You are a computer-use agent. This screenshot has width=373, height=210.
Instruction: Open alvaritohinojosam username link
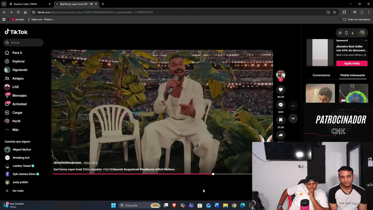pyautogui.click(x=67, y=162)
